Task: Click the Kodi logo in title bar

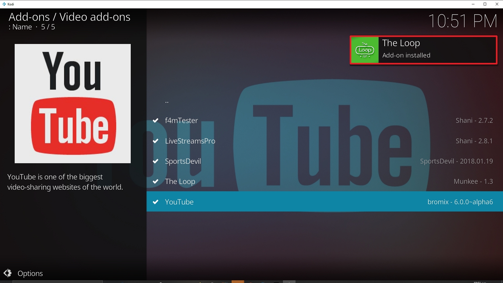Action: click(x=4, y=4)
